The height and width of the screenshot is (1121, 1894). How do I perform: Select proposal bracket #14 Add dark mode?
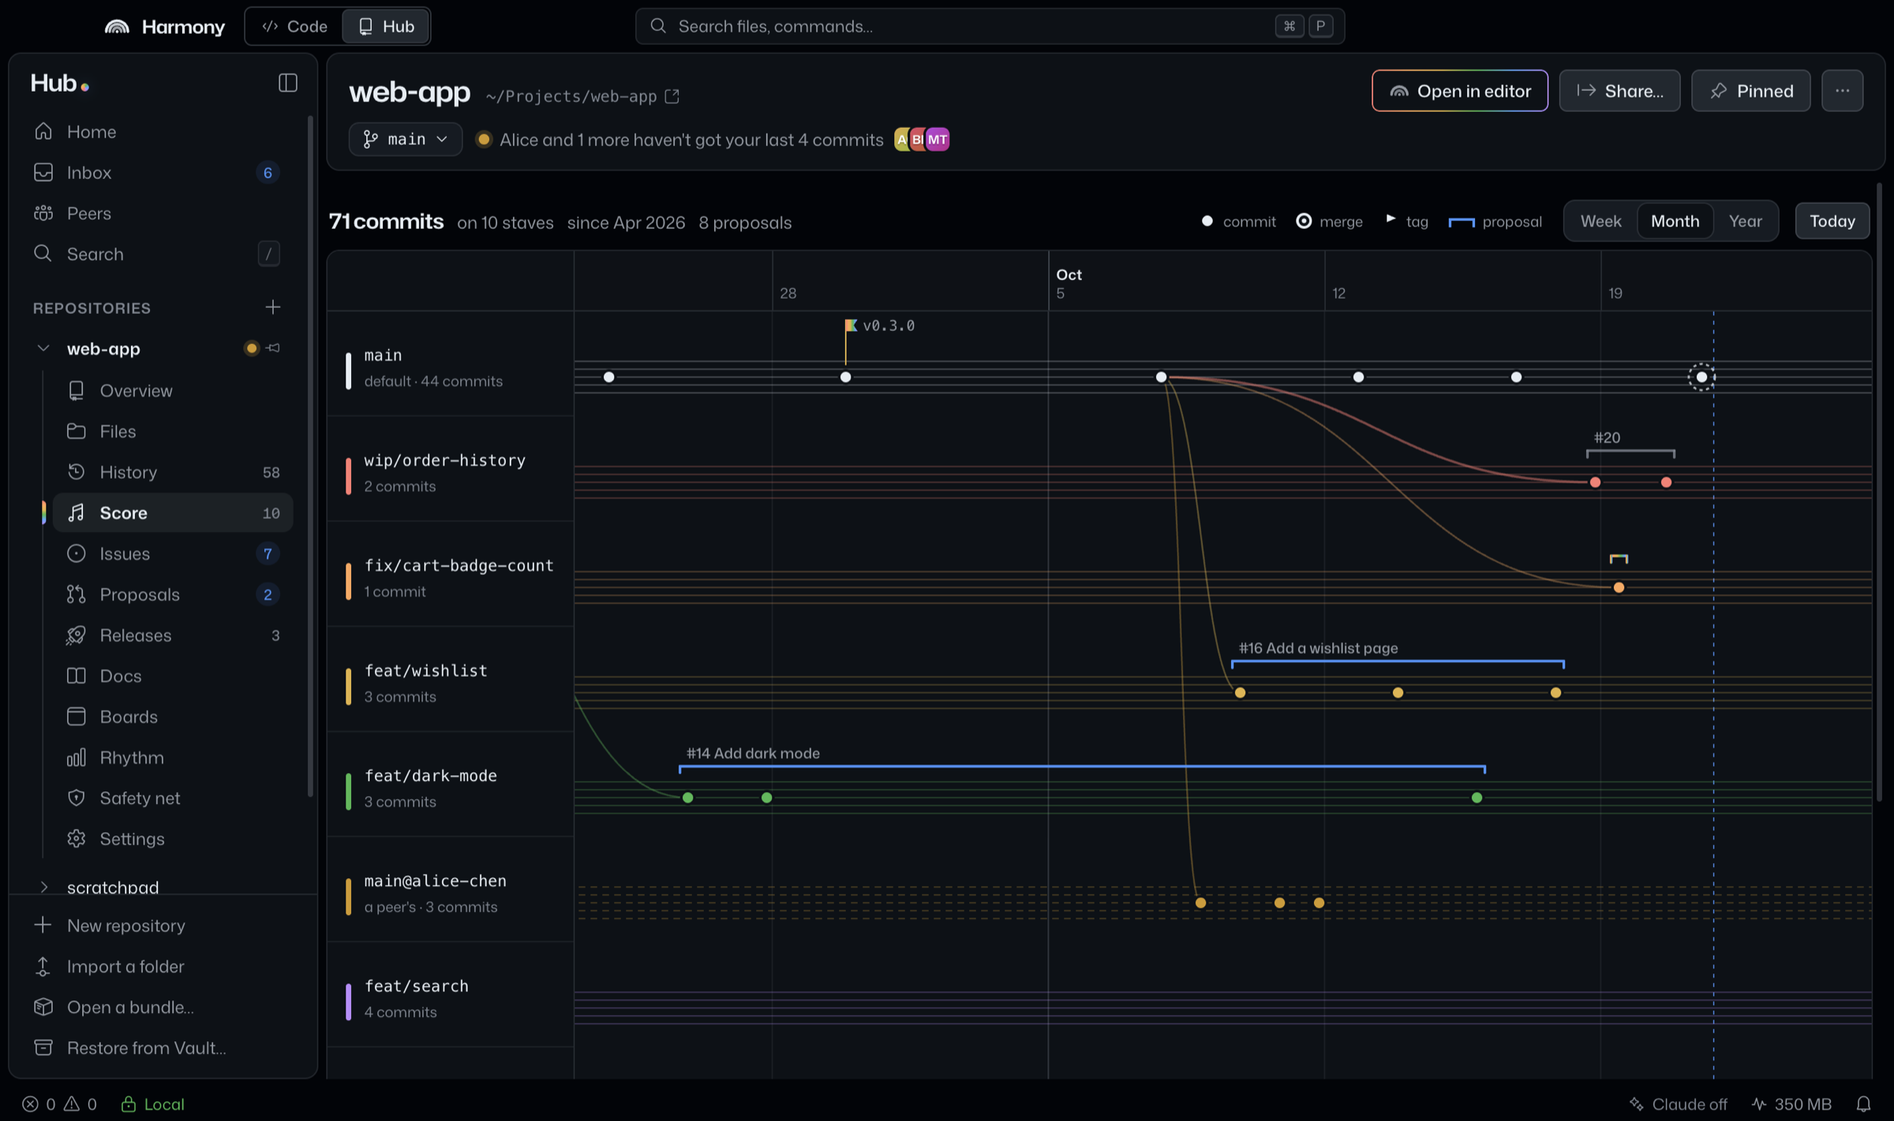pos(1082,768)
